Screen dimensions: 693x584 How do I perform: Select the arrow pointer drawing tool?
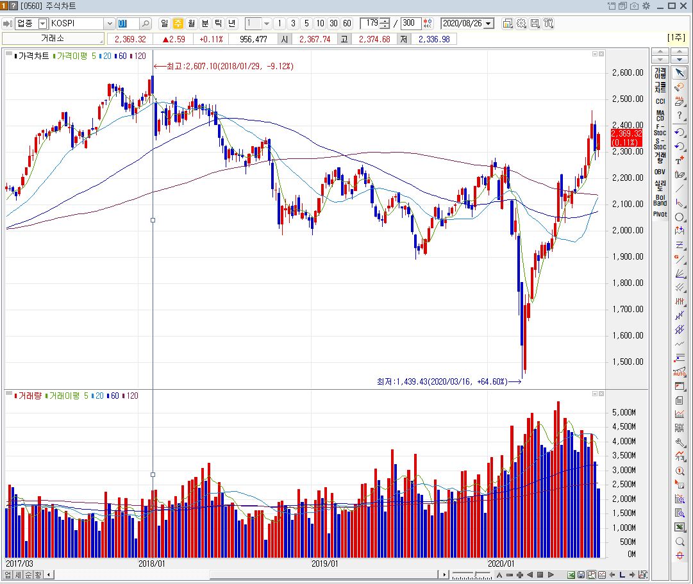coord(680,73)
